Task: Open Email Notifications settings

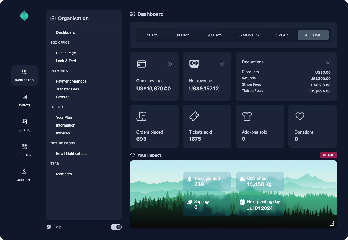Action: (72, 154)
